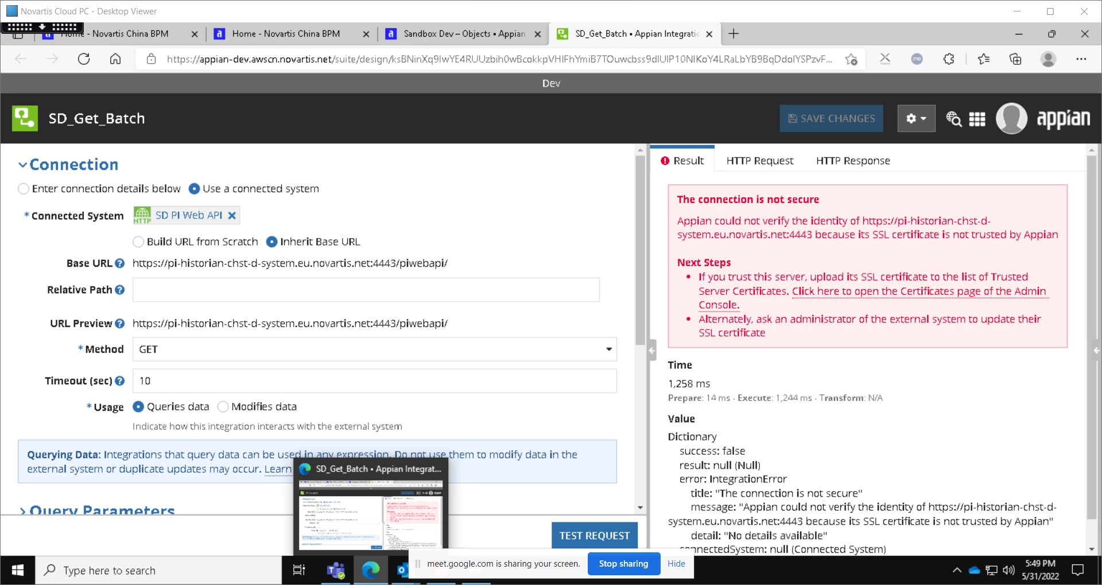Screen dimensions: 1102x585
Task: Open the user profile avatar
Action: pyautogui.click(x=1011, y=118)
